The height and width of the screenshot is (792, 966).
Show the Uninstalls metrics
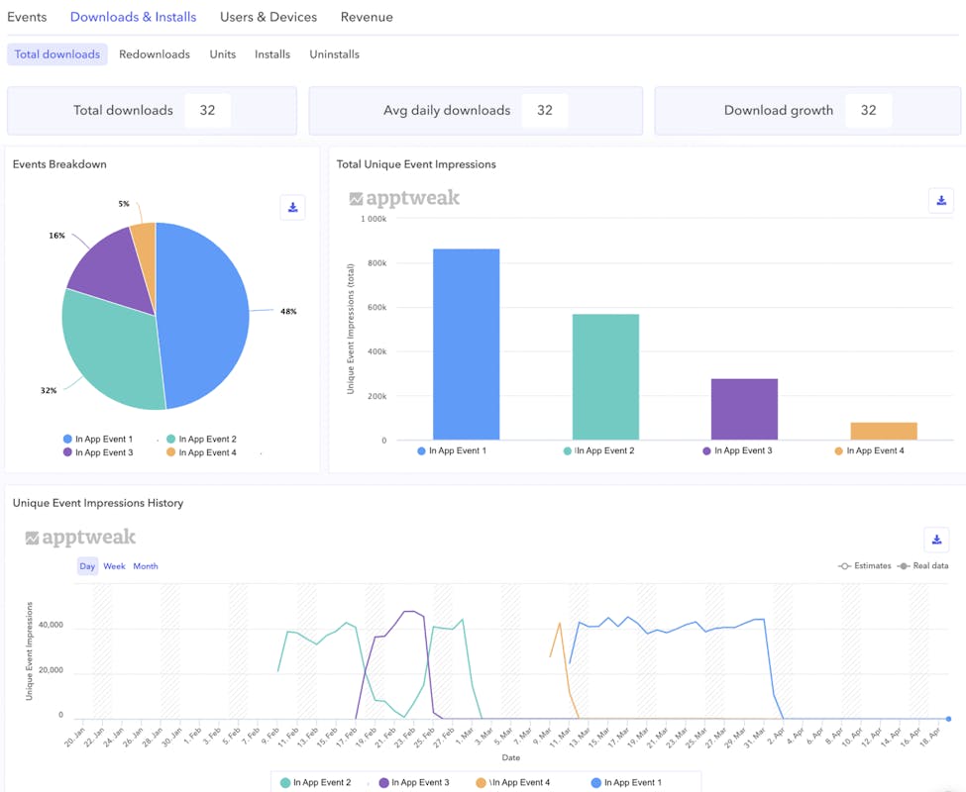(334, 54)
